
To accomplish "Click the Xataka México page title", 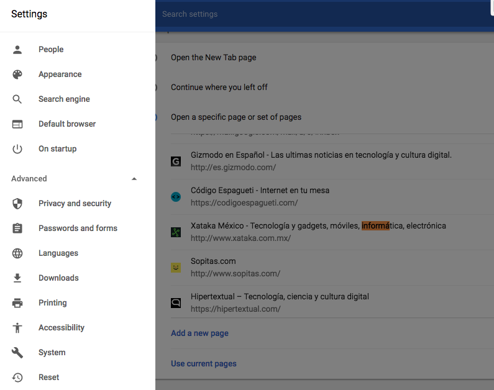I will tap(318, 226).
